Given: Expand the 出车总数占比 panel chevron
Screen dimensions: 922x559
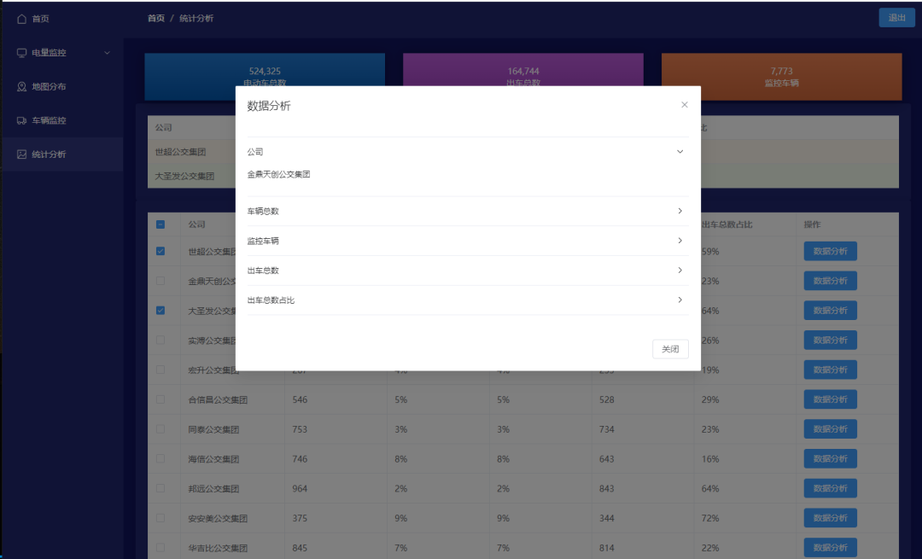Looking at the screenshot, I should (x=680, y=300).
